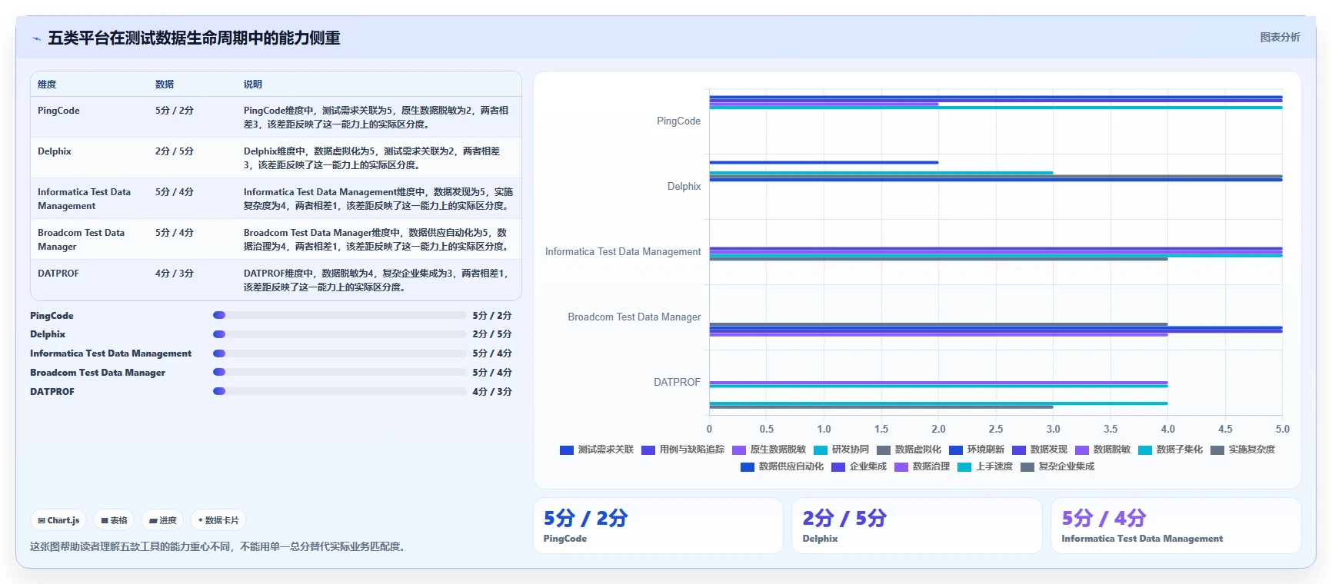Toggle the 数据治理 legend swatch

coord(901,466)
